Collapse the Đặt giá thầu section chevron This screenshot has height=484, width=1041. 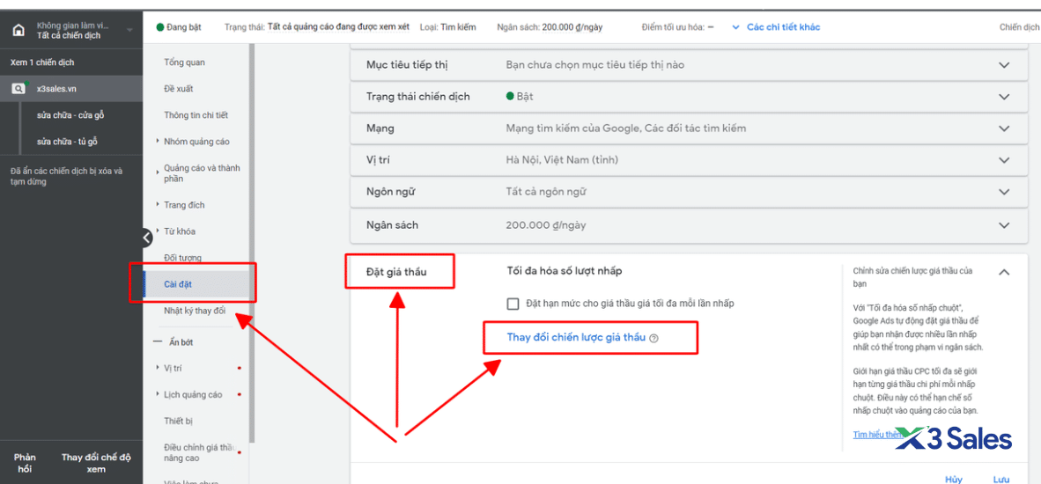click(1004, 272)
